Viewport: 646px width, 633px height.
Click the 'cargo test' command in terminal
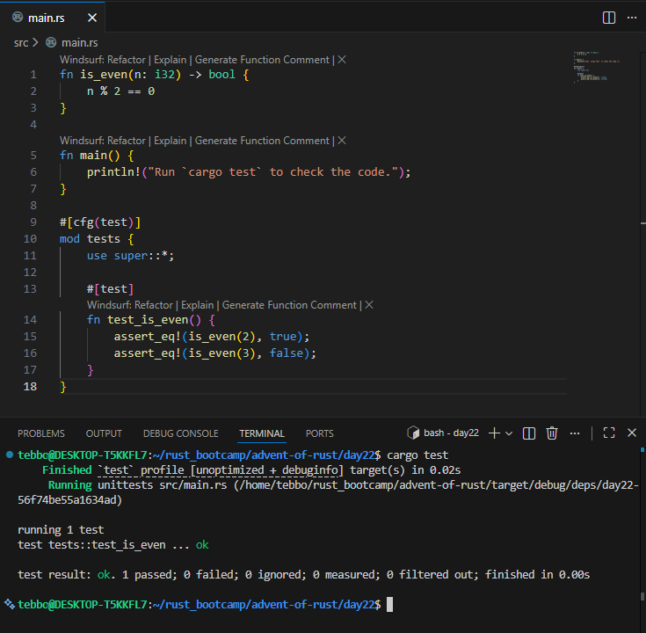[417, 455]
